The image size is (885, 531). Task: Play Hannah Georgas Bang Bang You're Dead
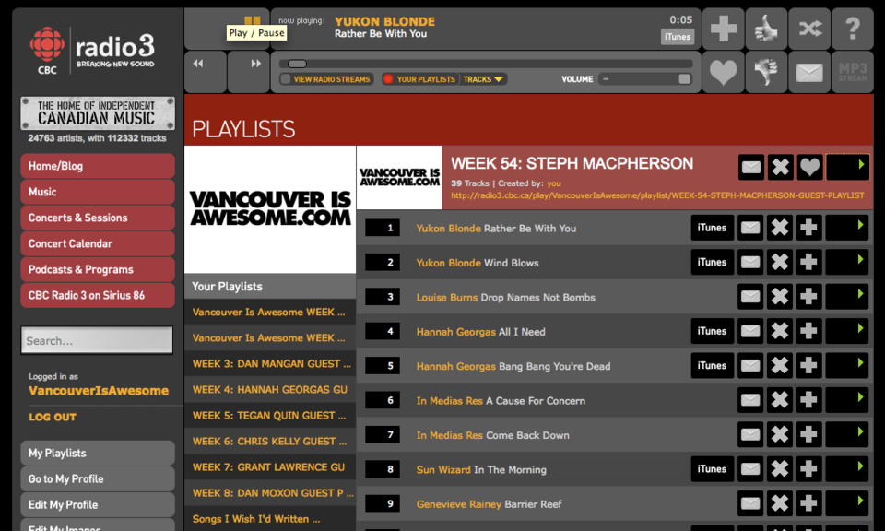pyautogui.click(x=846, y=366)
